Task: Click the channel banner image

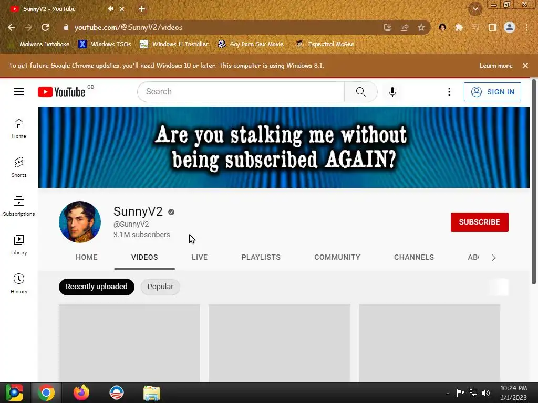Action: (x=283, y=147)
